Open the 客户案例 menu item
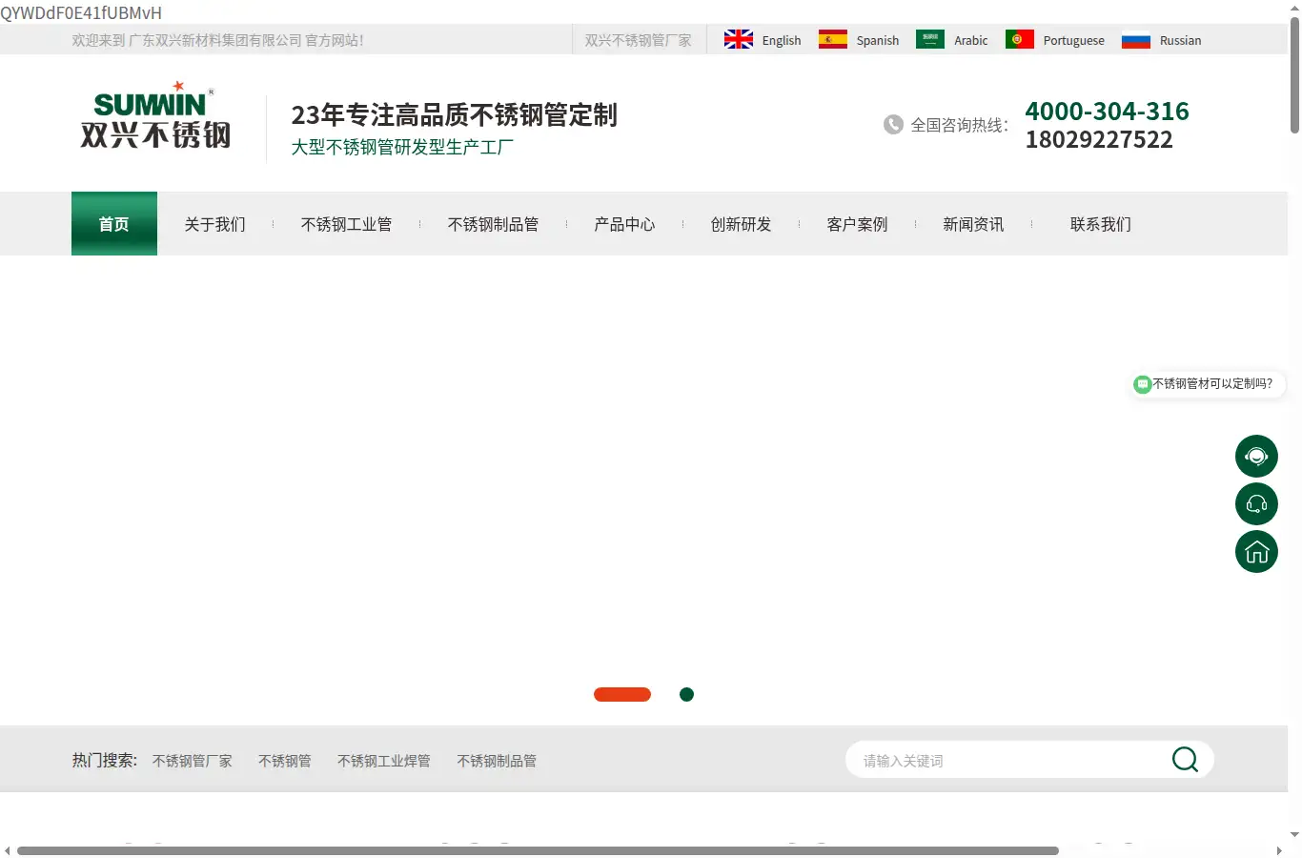The height and width of the screenshot is (858, 1302). click(858, 224)
